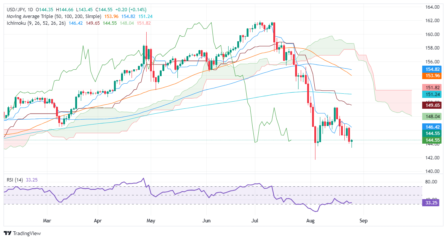Click the TradingView brand text
The image size is (447, 240).
(27, 234)
